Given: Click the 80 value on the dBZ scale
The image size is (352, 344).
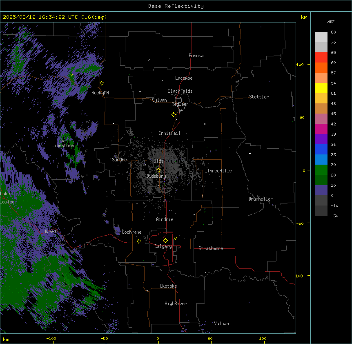Looking at the screenshot, I should point(333,32).
